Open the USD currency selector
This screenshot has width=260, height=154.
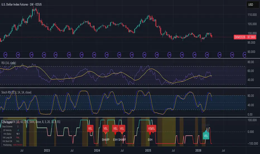(x=253, y=5)
